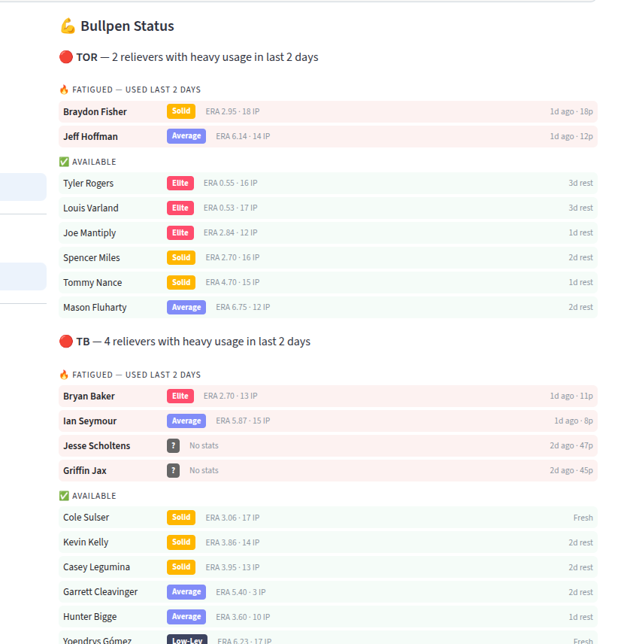
Task: Click the '1d ago · 8p' usage text
Action: tap(574, 421)
